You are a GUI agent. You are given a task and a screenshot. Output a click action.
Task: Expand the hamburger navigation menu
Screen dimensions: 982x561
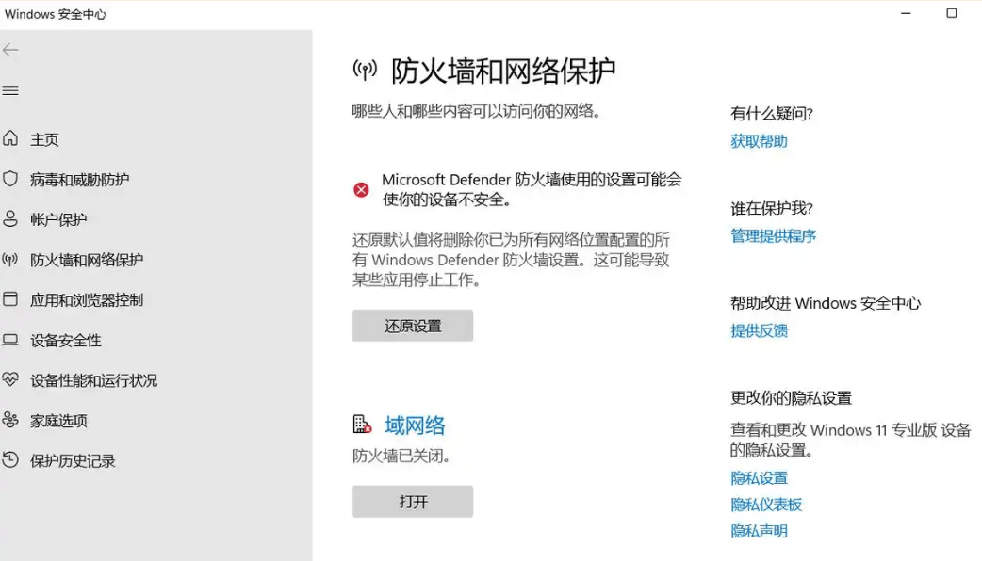click(10, 90)
